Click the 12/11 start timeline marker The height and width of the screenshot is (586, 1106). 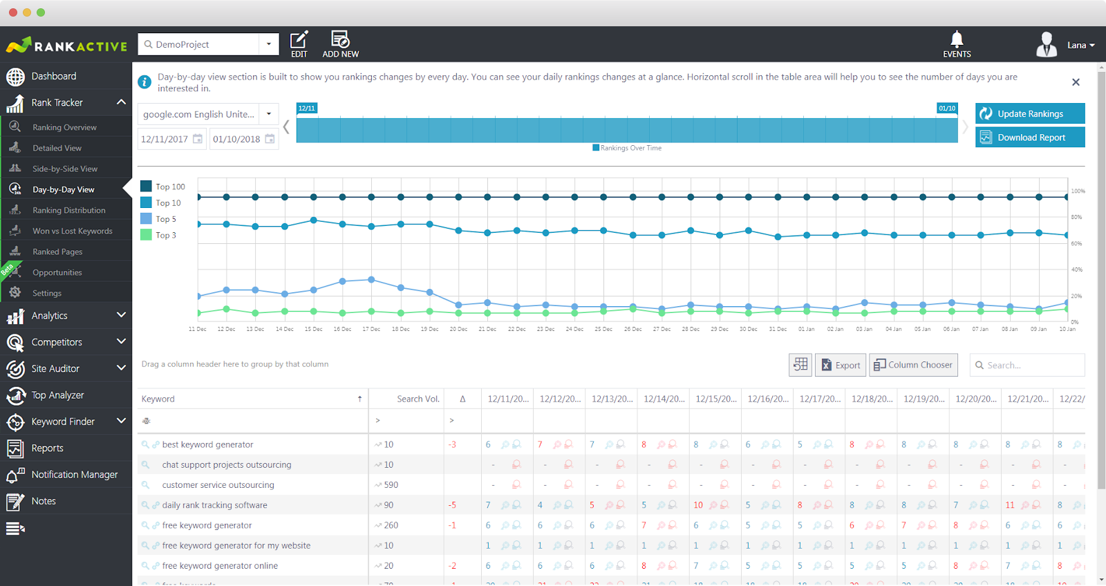pos(307,108)
